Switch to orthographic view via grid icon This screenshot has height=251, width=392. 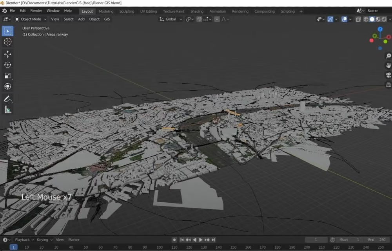click(388, 84)
